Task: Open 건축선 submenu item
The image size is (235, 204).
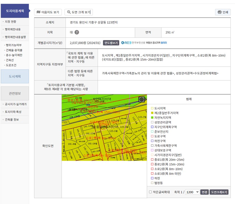Action: point(10,60)
